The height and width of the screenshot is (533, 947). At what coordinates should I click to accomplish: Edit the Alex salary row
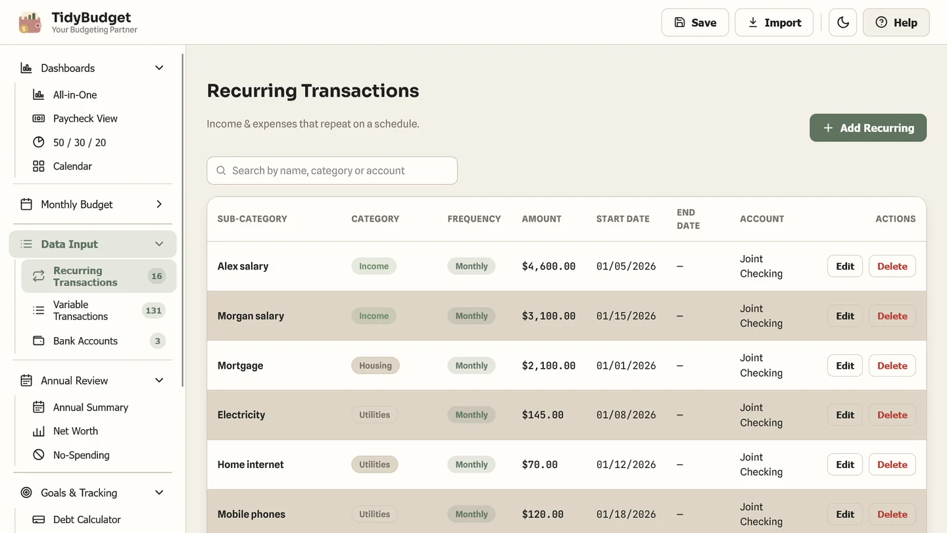coord(845,266)
